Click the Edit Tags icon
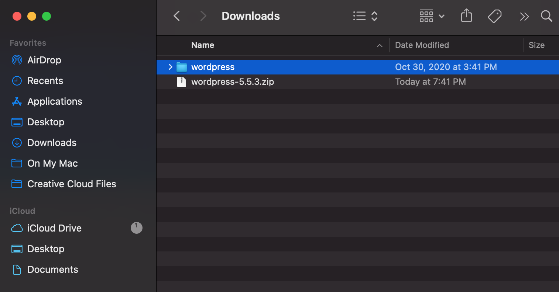 [x=494, y=16]
